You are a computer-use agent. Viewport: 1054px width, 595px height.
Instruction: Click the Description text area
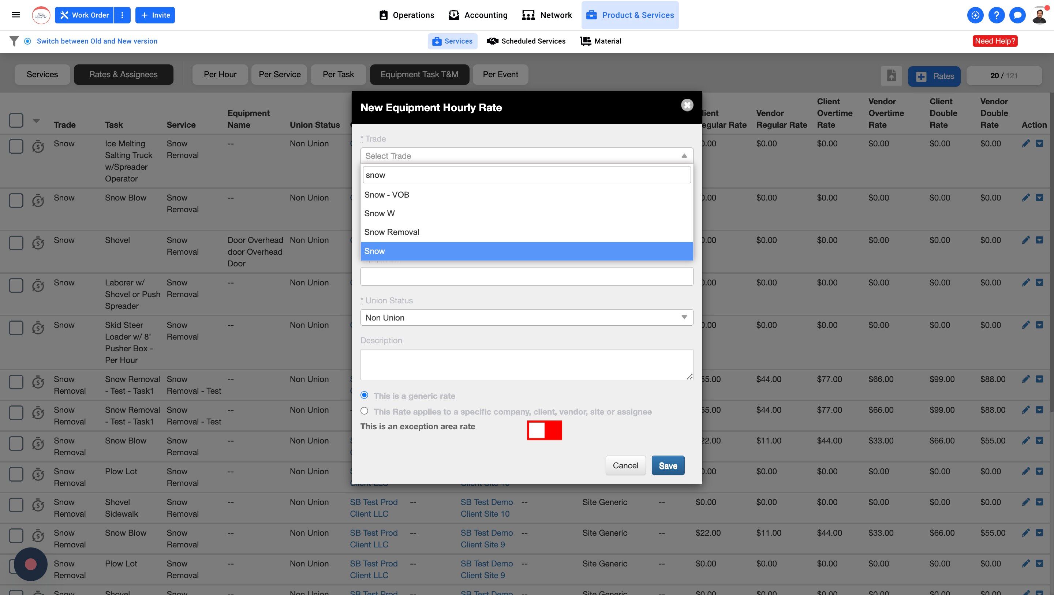[x=526, y=364]
